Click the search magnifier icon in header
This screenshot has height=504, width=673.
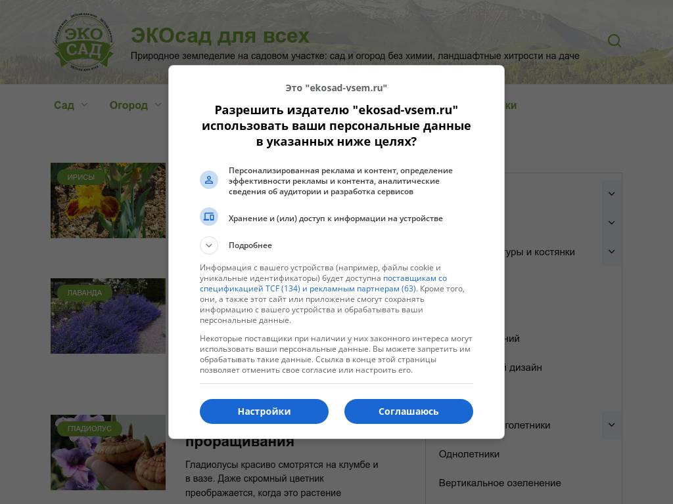(615, 41)
